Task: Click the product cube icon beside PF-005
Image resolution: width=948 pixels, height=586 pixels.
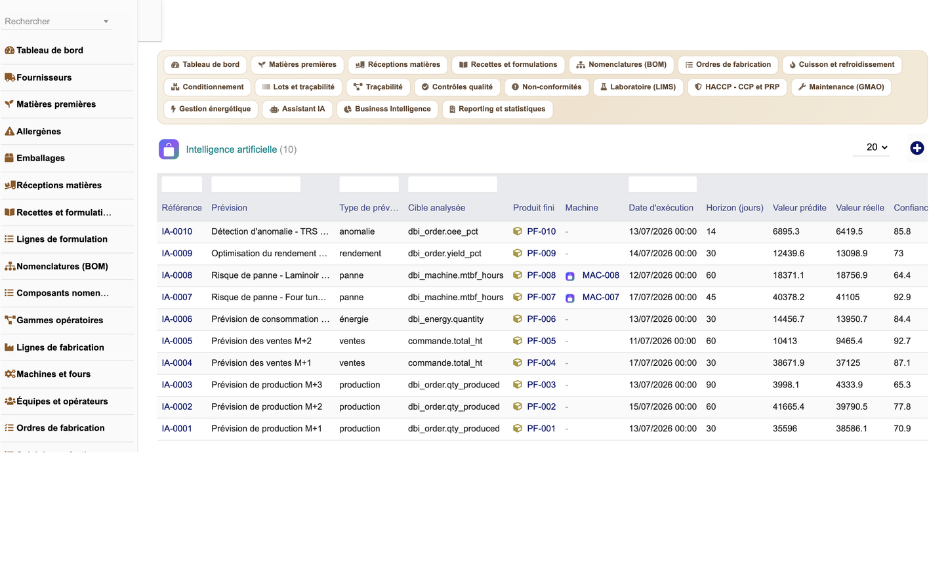Action: coord(518,341)
